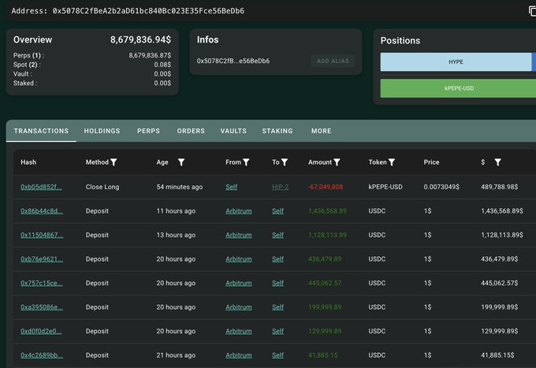
Task: Click the Vault balance row
Action: (92, 74)
